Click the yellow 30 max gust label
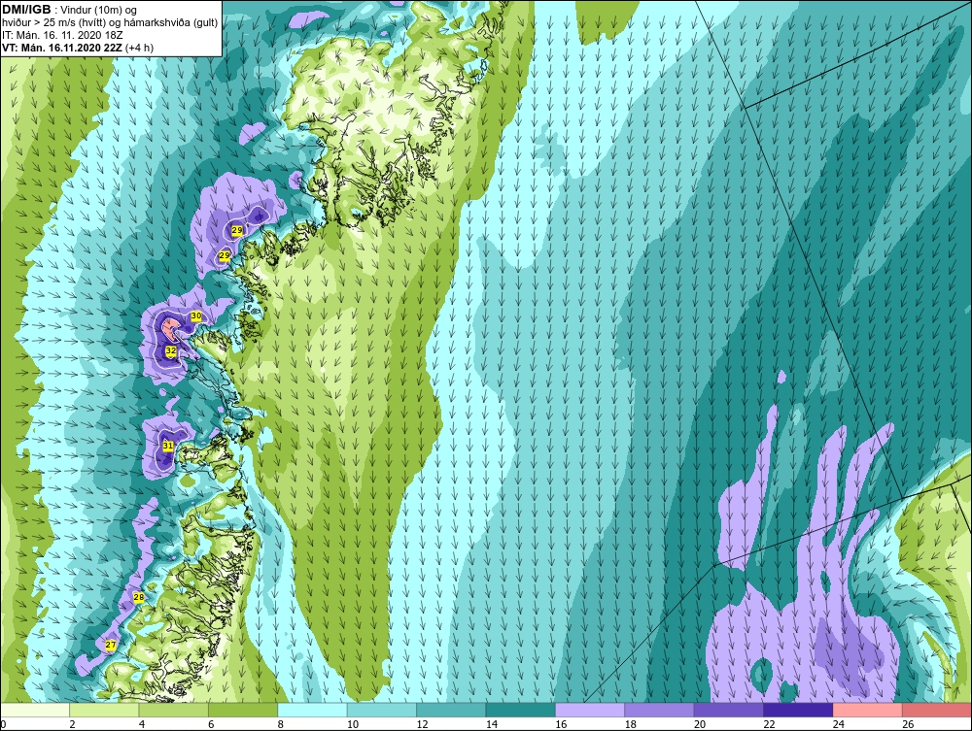The height and width of the screenshot is (731, 972). (x=196, y=316)
